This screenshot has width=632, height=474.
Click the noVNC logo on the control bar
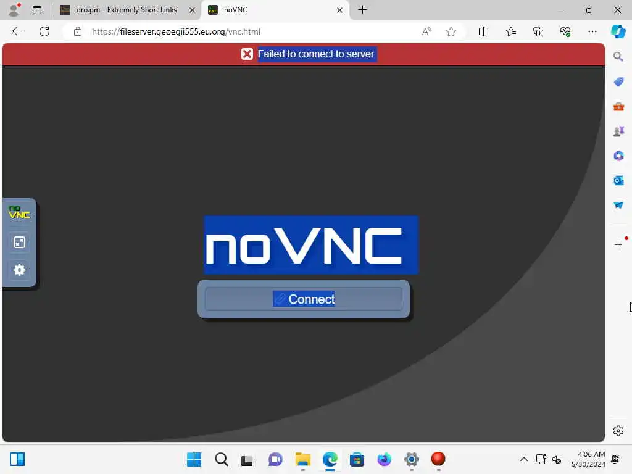(x=19, y=212)
